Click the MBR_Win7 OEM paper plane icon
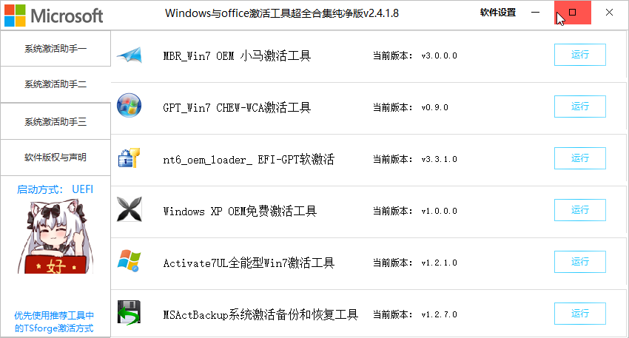Image resolution: width=629 pixels, height=338 pixels. (129, 55)
